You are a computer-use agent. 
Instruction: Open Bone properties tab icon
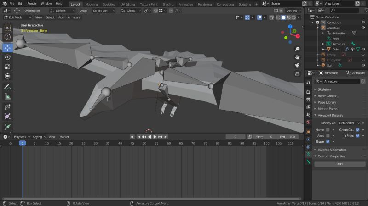[308, 162]
